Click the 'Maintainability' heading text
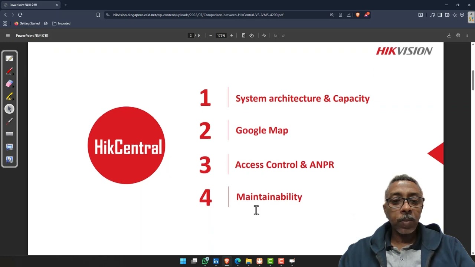The image size is (475, 267). pyautogui.click(x=269, y=197)
